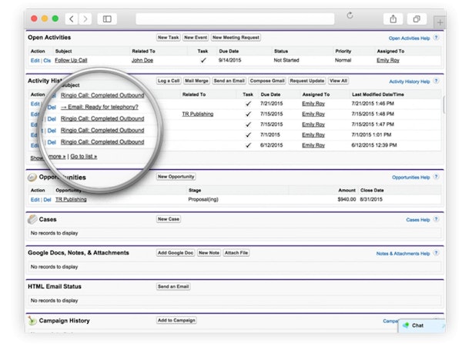Open Emily Roy link for 6/12/2015 row
Screen dimensions: 462x346
313,145
